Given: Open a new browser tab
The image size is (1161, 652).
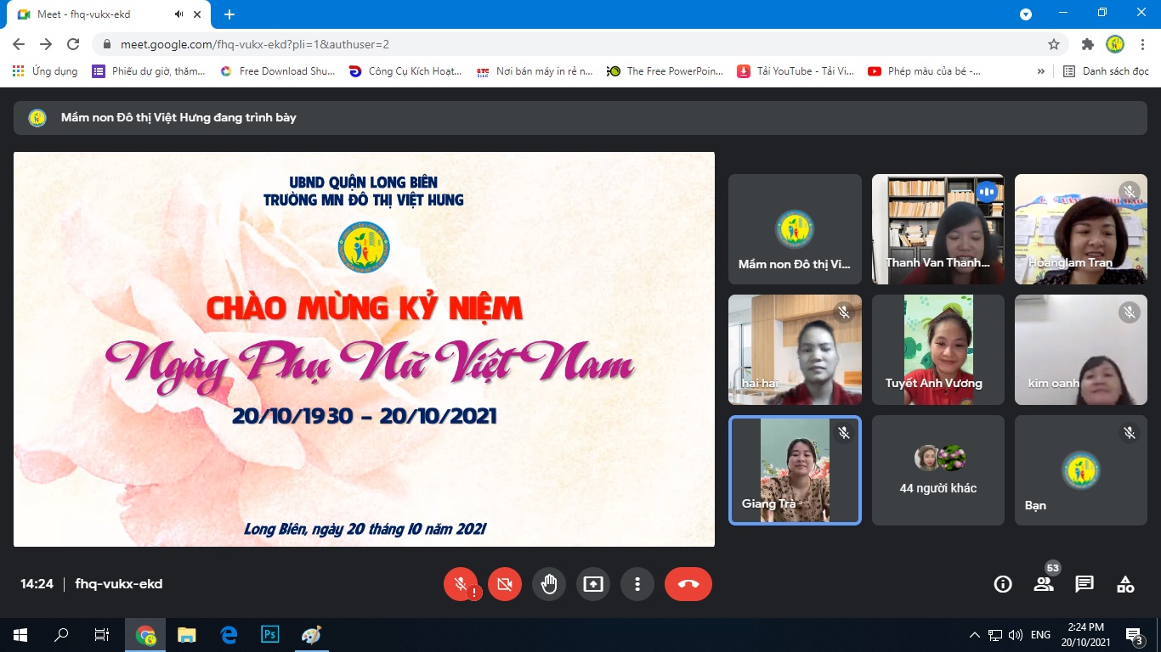Looking at the screenshot, I should [x=229, y=14].
